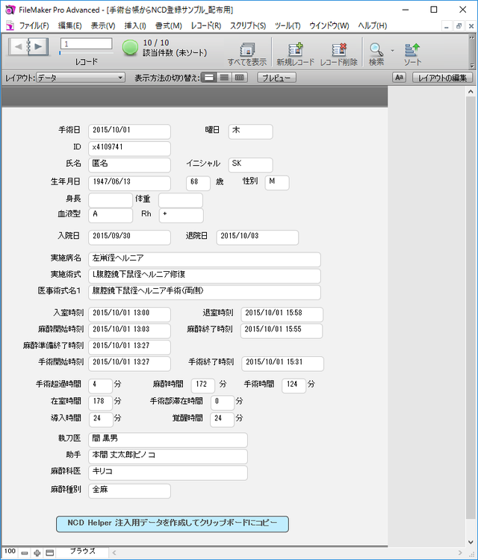The image size is (478, 560).
Task: Click the vertical scrollbar up arrow
Action: [471, 92]
